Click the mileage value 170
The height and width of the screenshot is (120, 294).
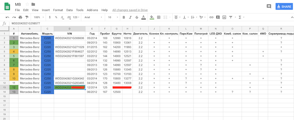click(105, 79)
